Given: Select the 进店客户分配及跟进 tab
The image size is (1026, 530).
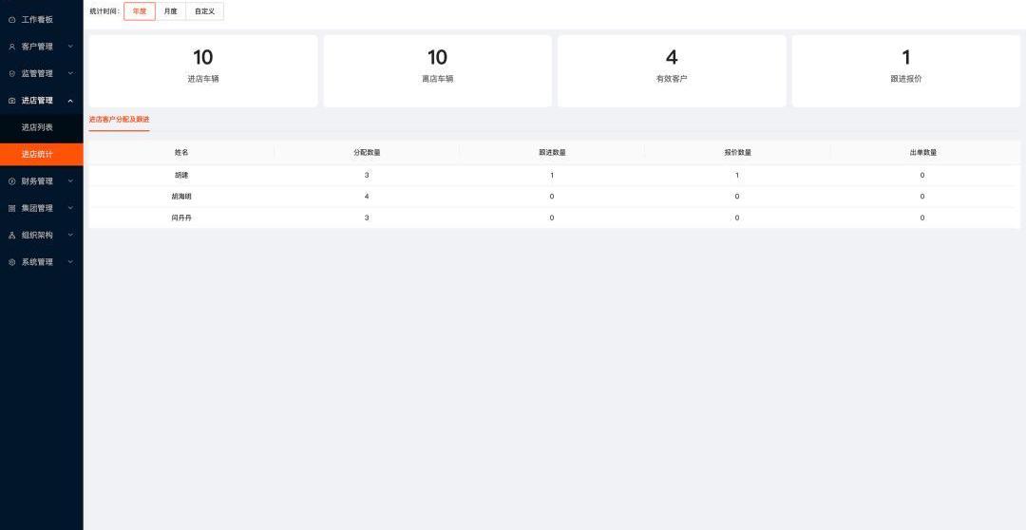Looking at the screenshot, I should pos(119,120).
